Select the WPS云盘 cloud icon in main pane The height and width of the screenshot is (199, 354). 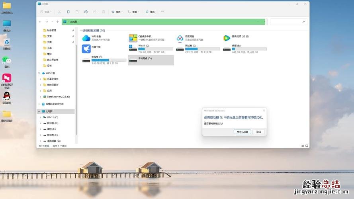point(86,38)
